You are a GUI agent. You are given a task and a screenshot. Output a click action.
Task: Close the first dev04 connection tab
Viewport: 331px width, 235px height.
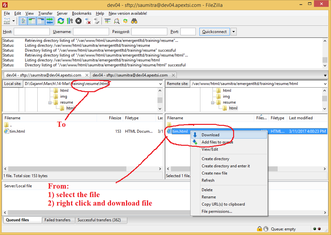point(87,75)
